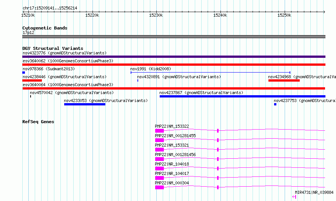Click the PMP22|NM_000304 label

(x=172, y=183)
